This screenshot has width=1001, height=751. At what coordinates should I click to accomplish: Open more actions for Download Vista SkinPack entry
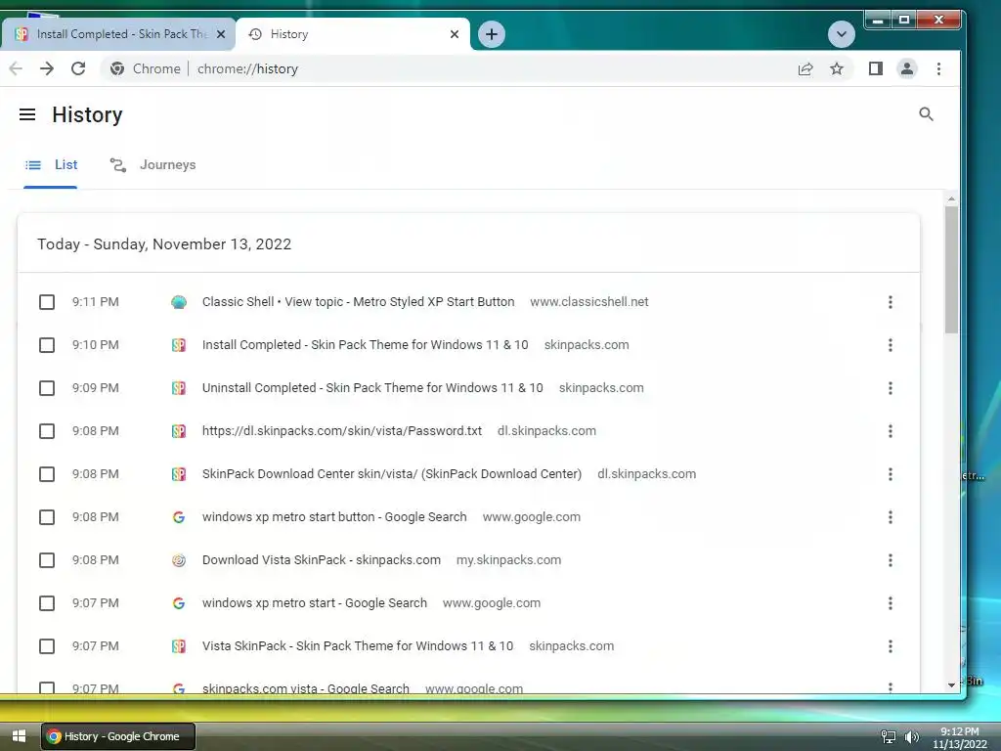tap(890, 560)
